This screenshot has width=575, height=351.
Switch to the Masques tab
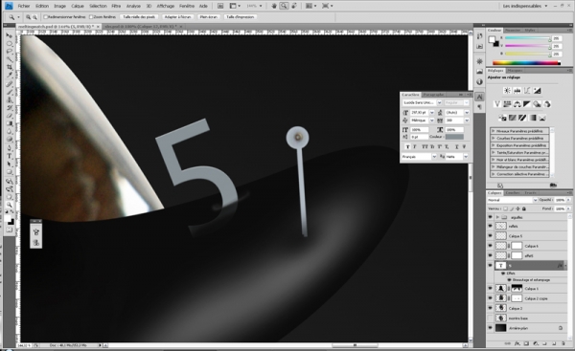[x=516, y=70]
